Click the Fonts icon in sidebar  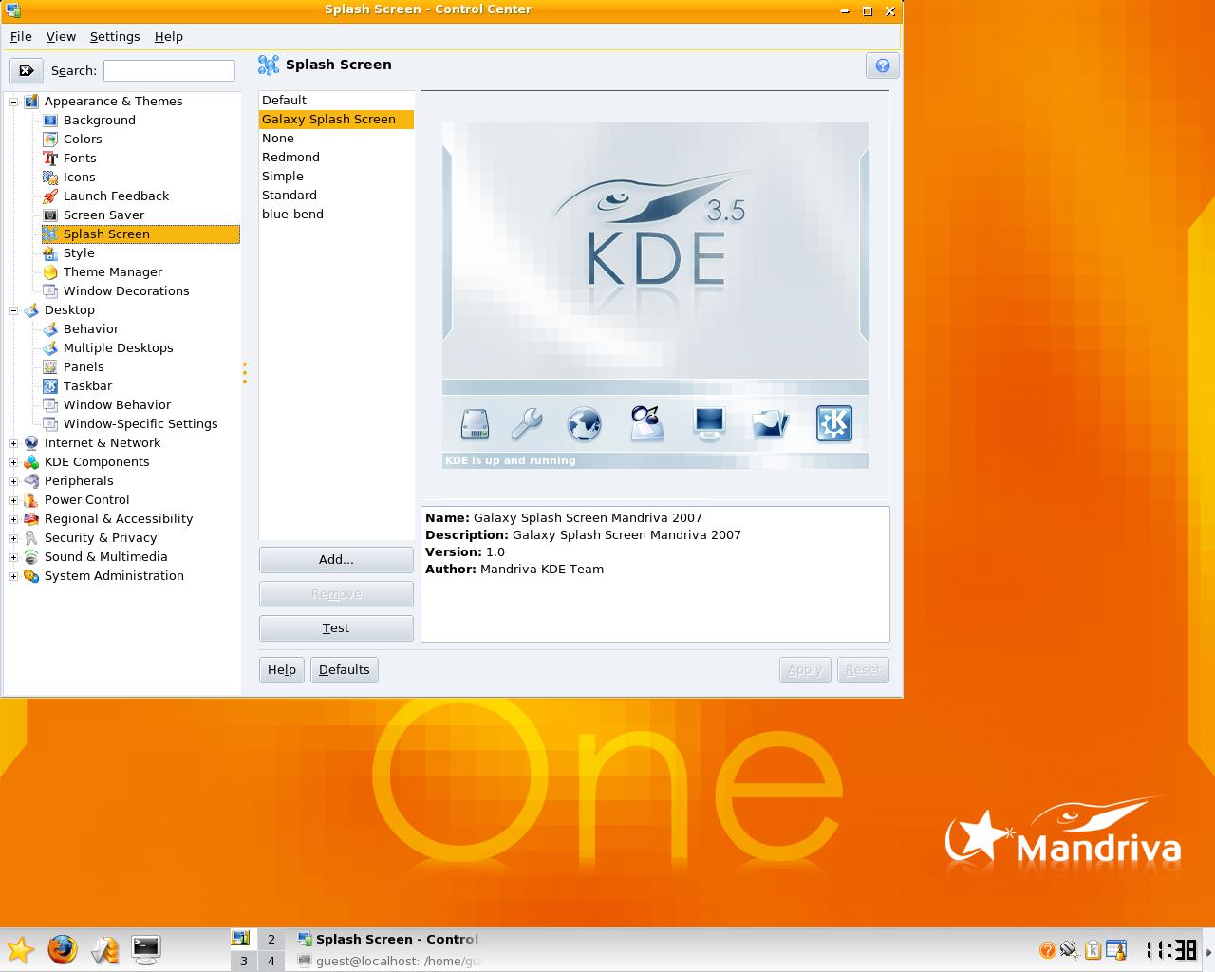[x=50, y=159]
